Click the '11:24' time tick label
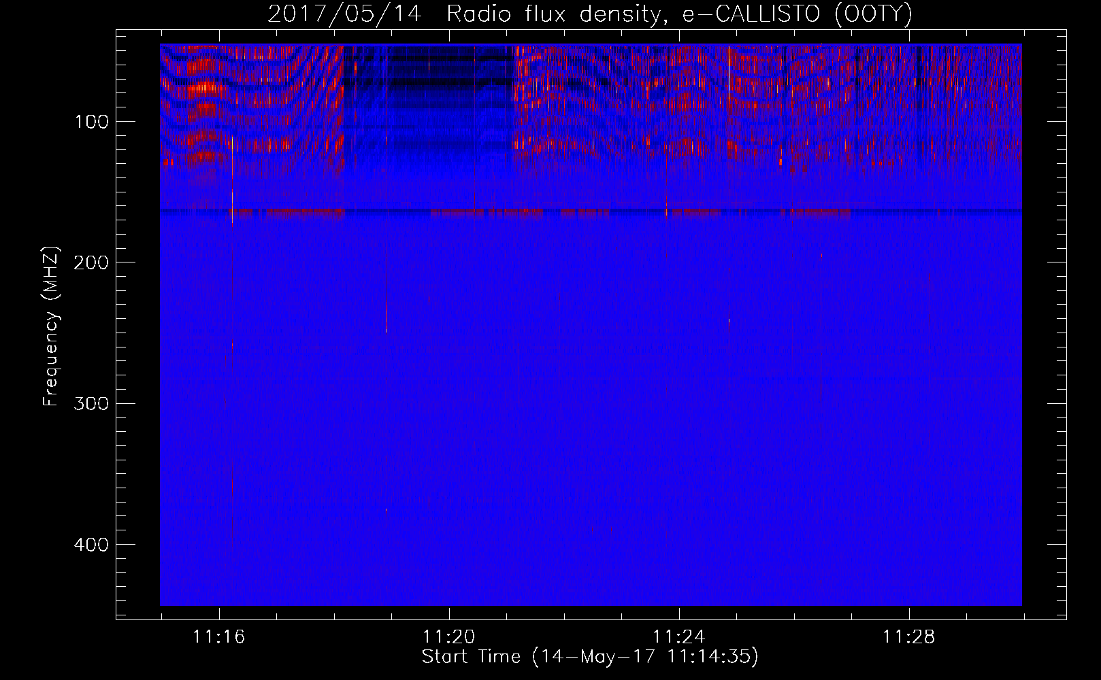Viewport: 1101px width, 680px height. tap(679, 637)
